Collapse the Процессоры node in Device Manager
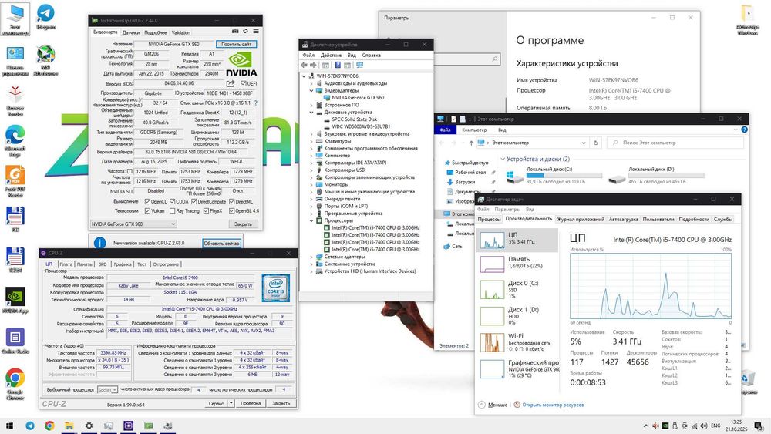Viewport: 771px width, 434px height. [x=311, y=220]
